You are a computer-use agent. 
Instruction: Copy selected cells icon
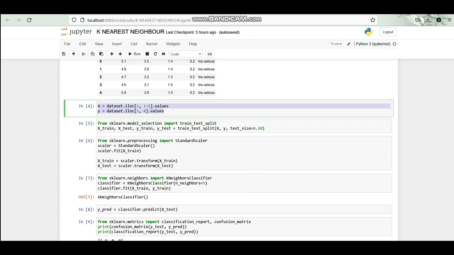(93, 54)
